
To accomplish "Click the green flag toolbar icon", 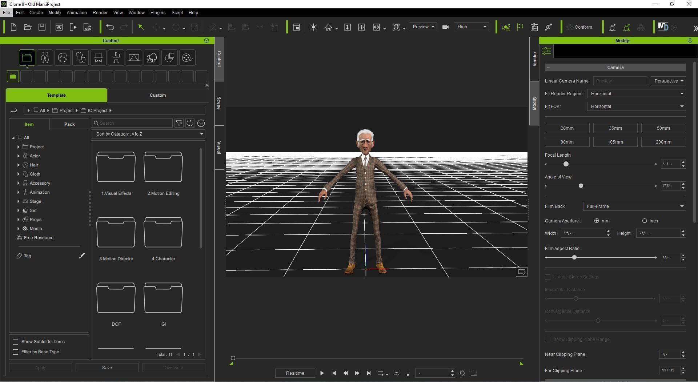I will [520, 27].
